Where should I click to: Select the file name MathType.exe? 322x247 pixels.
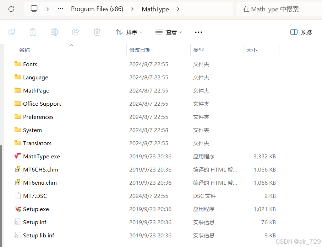(42, 157)
